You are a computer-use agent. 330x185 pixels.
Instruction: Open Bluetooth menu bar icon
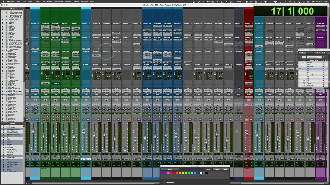(270, 2)
